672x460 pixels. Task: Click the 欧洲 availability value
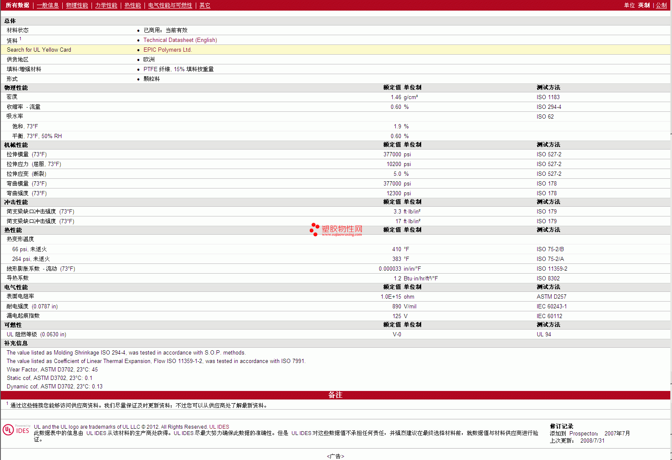click(x=149, y=59)
